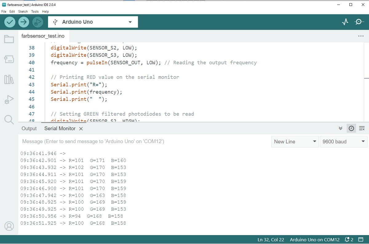Click serial output row at 09:36:43.932
This screenshot has width=369, height=244.
(73, 168)
